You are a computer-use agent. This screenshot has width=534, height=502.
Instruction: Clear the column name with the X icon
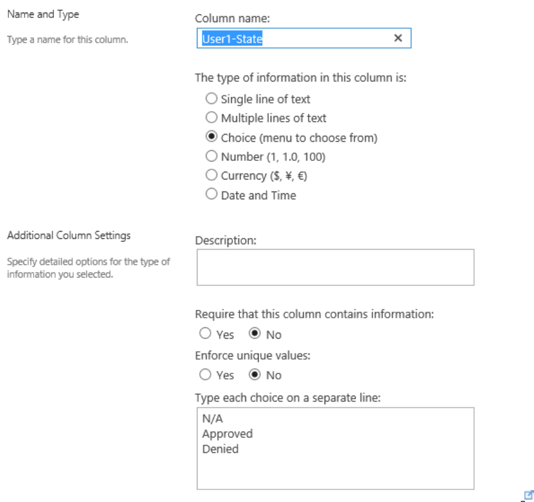click(x=398, y=38)
